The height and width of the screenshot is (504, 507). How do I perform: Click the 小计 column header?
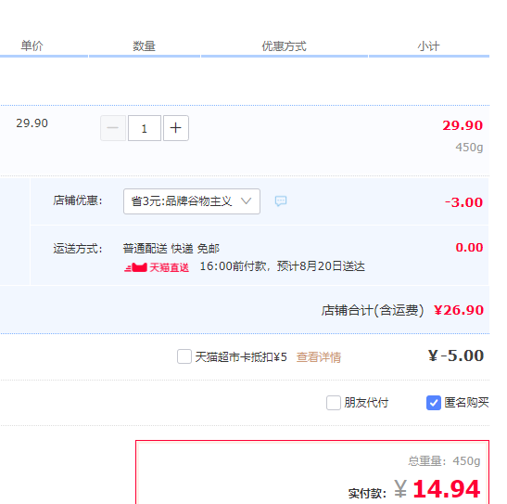(428, 46)
